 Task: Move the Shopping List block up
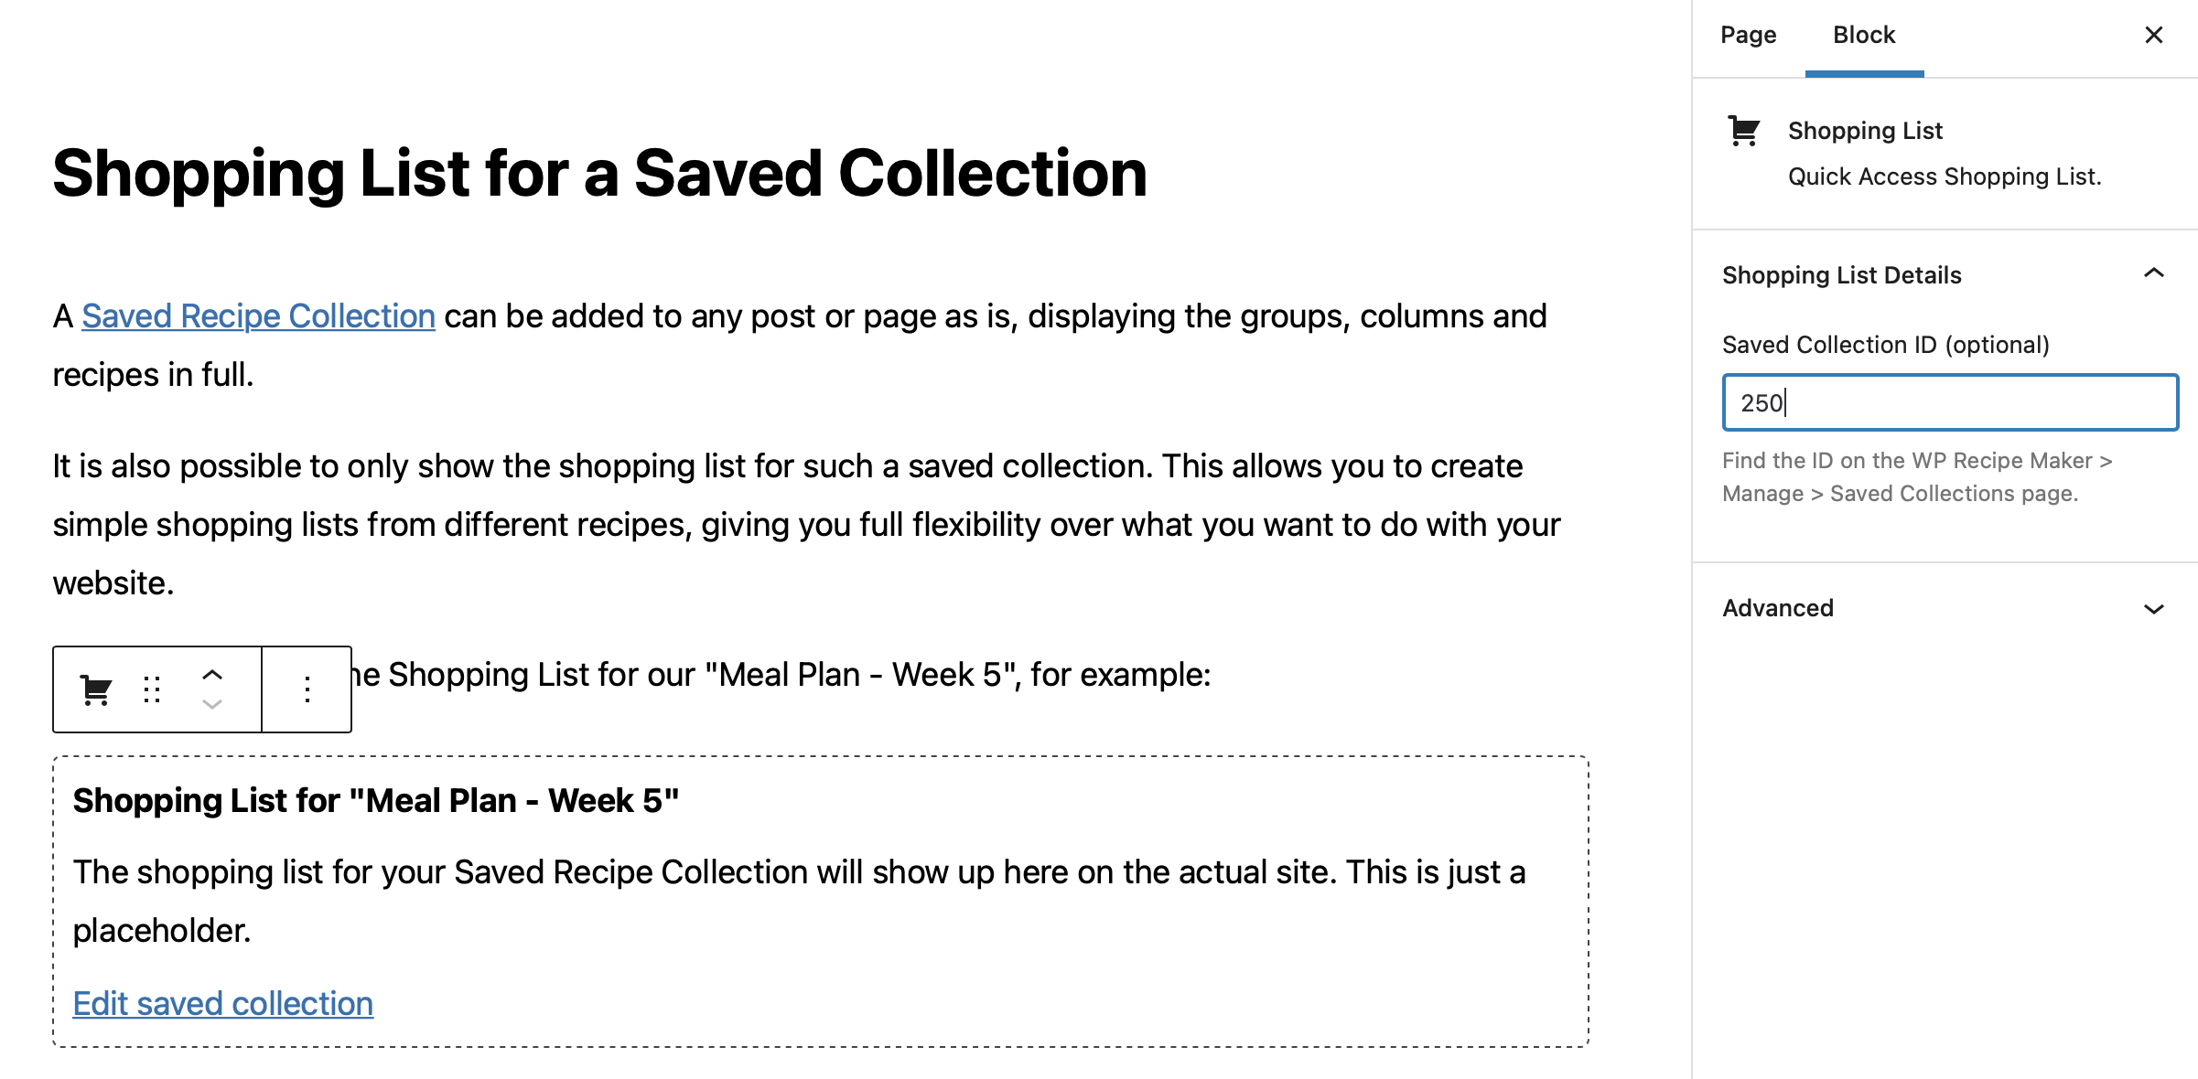[211, 674]
